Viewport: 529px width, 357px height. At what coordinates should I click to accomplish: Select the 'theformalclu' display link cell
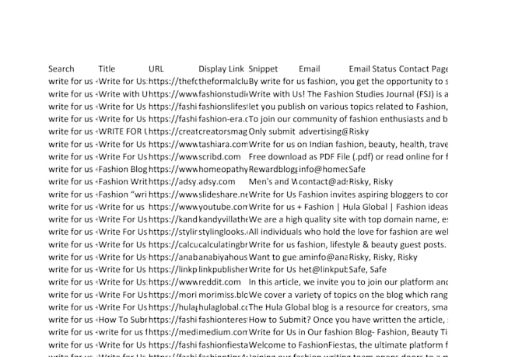pos(223,82)
